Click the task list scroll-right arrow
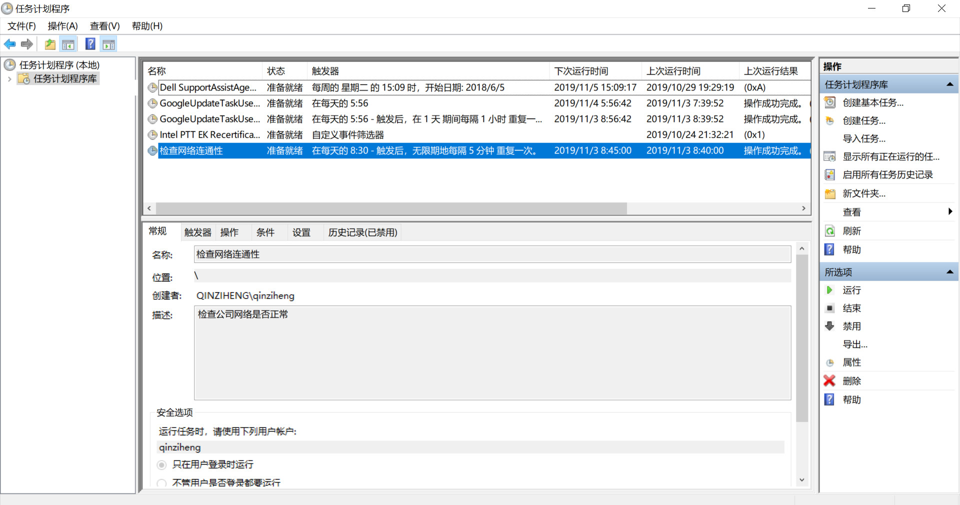Image resolution: width=960 pixels, height=505 pixels. pyautogui.click(x=803, y=208)
